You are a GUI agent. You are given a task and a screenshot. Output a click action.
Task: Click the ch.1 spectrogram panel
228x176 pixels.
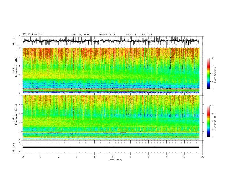[x=111, y=70]
